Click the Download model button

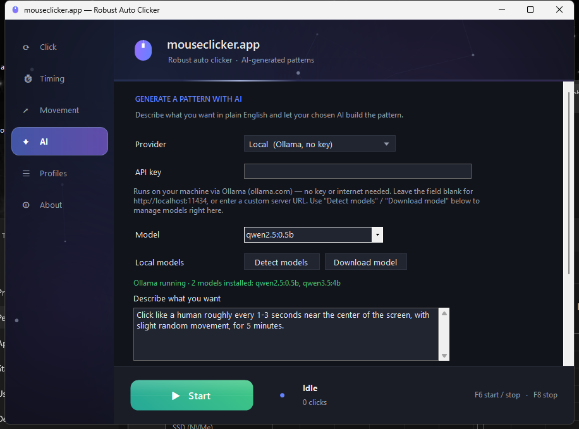tap(365, 262)
